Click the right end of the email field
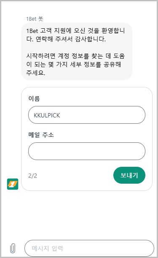Screen dimensions: 158x258 139,151
